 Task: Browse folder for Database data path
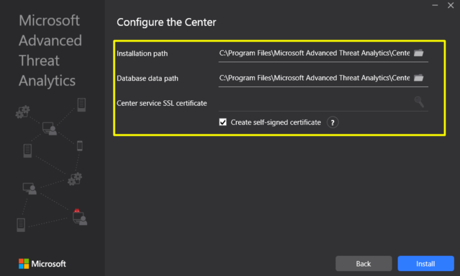pyautogui.click(x=419, y=78)
